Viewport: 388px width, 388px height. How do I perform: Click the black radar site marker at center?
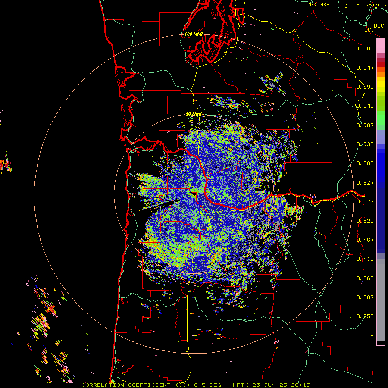(x=194, y=194)
